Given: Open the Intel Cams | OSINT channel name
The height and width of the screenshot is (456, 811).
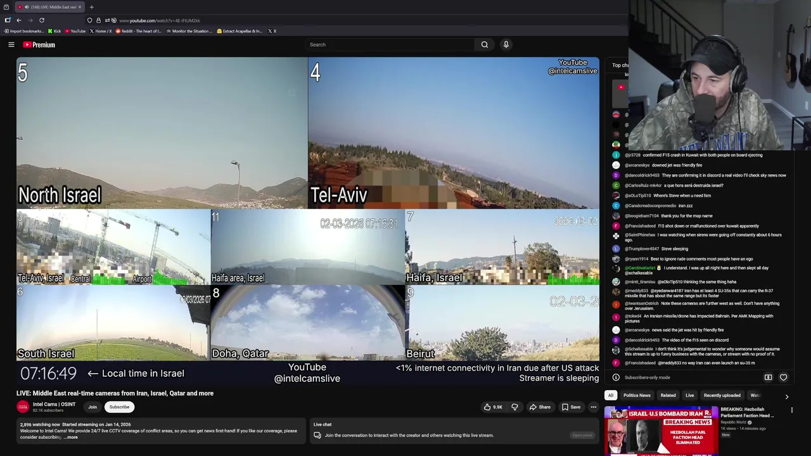Looking at the screenshot, I should click(x=54, y=404).
